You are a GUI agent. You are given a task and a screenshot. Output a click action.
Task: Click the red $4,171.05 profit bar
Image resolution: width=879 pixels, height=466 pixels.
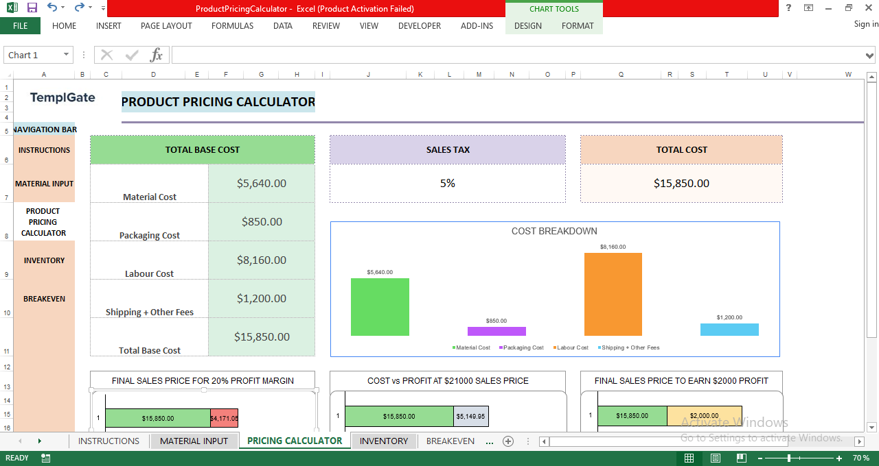[x=224, y=418]
